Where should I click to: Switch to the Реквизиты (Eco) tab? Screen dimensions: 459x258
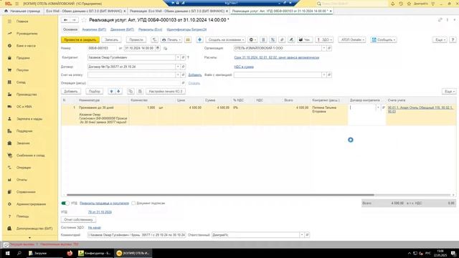(x=150, y=29)
